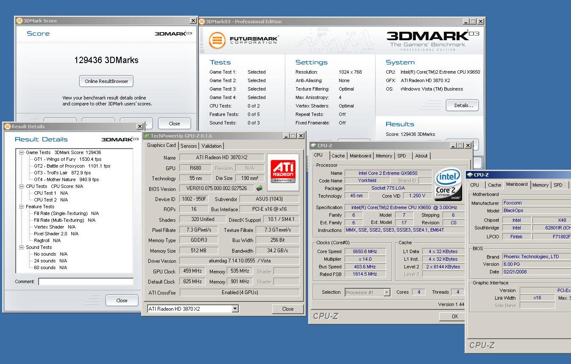571x364 pixels.
Task: Click the 3DMark Score window title icon
Action: click(x=19, y=21)
